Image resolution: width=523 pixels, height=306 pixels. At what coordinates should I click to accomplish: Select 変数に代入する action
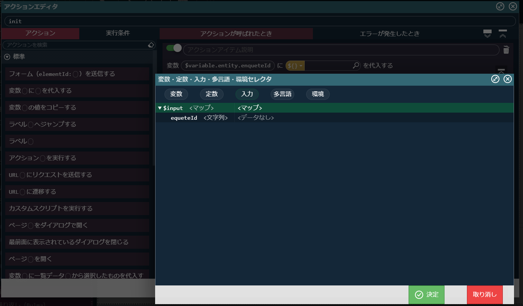point(77,91)
